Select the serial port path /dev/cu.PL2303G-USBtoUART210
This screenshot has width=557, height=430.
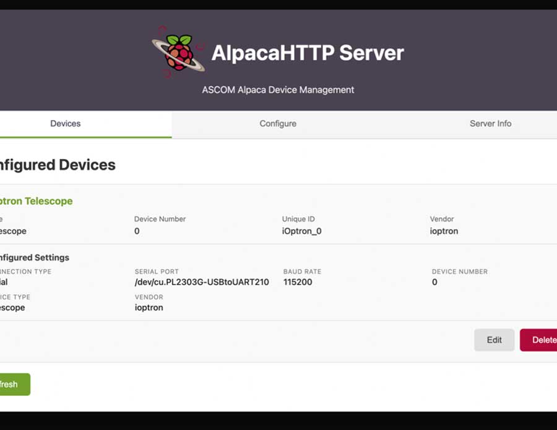pos(202,282)
